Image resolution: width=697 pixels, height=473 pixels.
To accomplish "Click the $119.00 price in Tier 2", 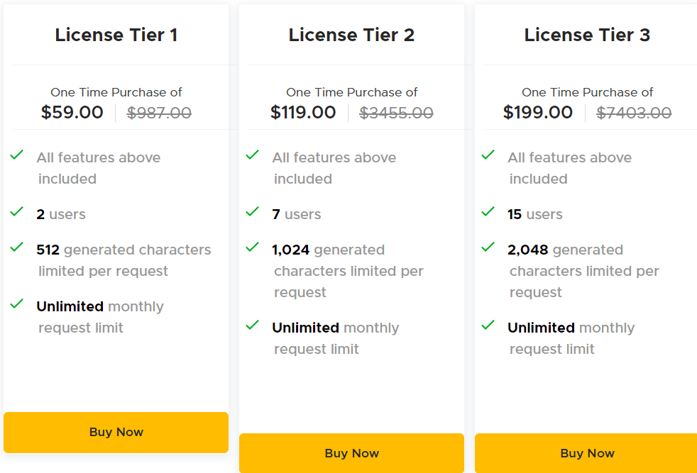I will (302, 112).
